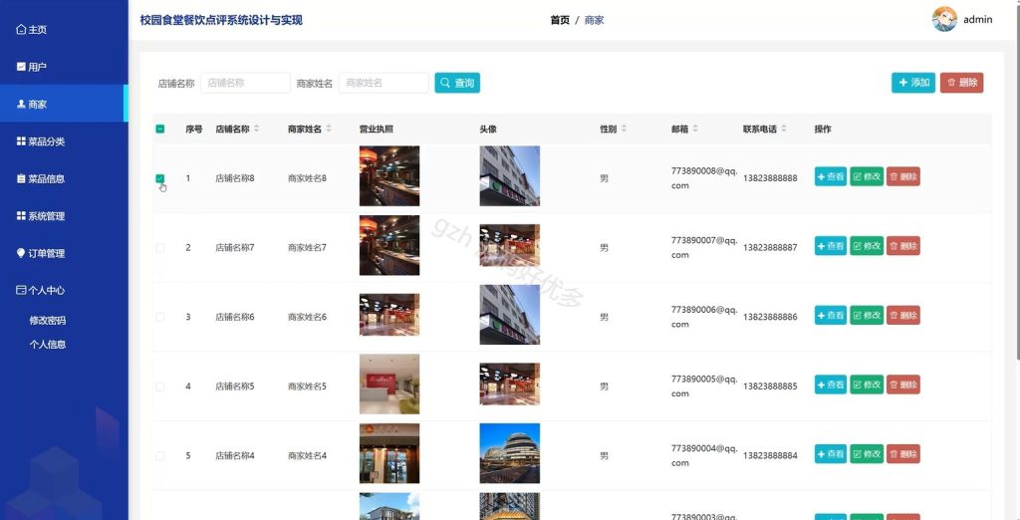Screen dimensions: 1020x520
Task: Click 删除 for 店铺名称8 row
Action: tap(902, 176)
